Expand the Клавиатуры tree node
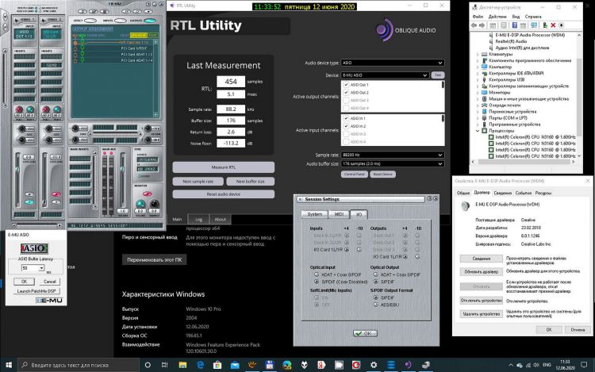 [x=478, y=54]
